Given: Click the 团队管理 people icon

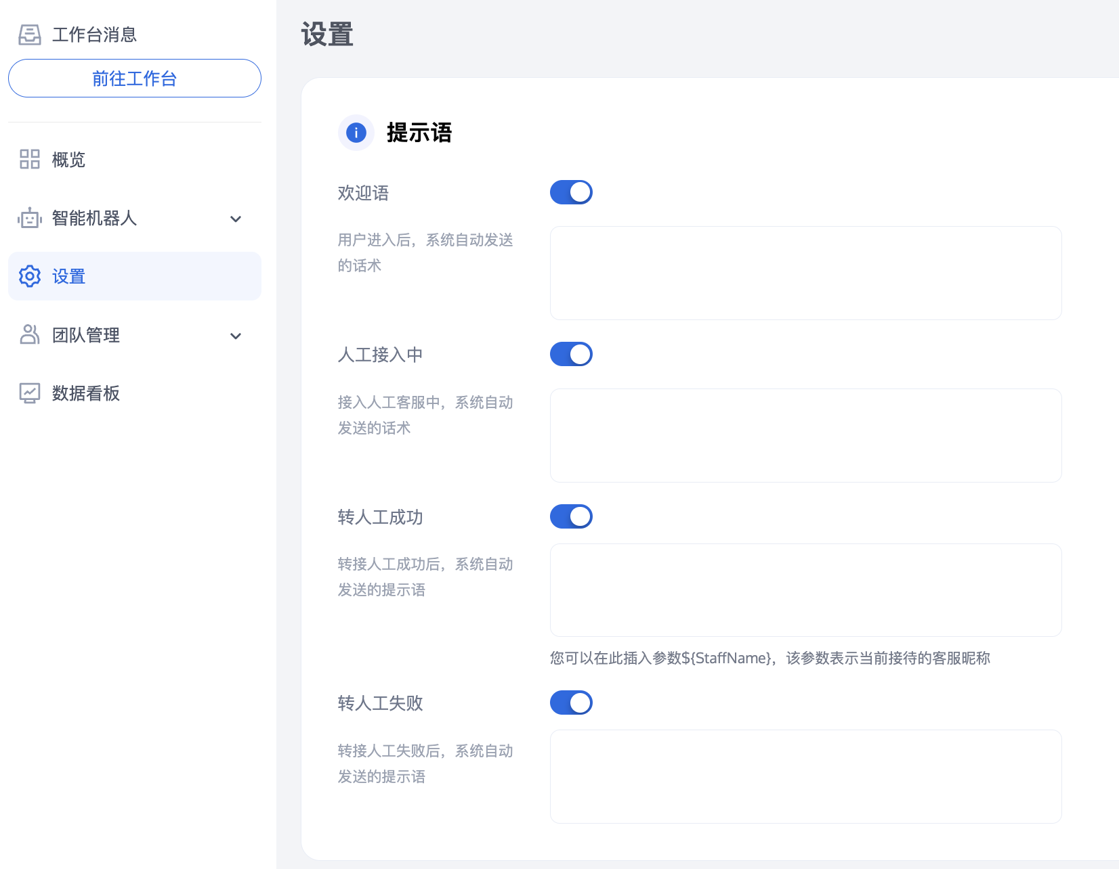Looking at the screenshot, I should pyautogui.click(x=30, y=334).
